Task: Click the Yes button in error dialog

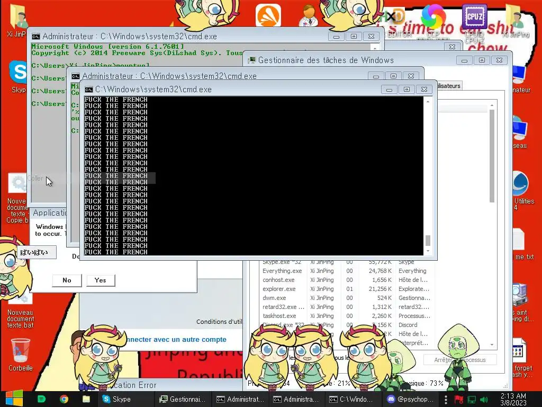Action: coord(100,280)
